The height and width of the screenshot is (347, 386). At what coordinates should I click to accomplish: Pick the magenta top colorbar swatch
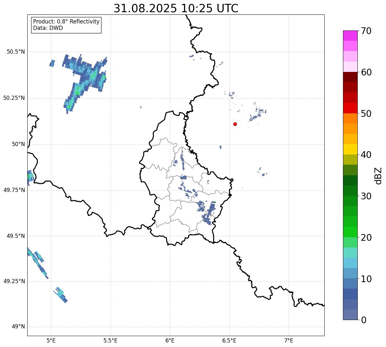[350, 36]
